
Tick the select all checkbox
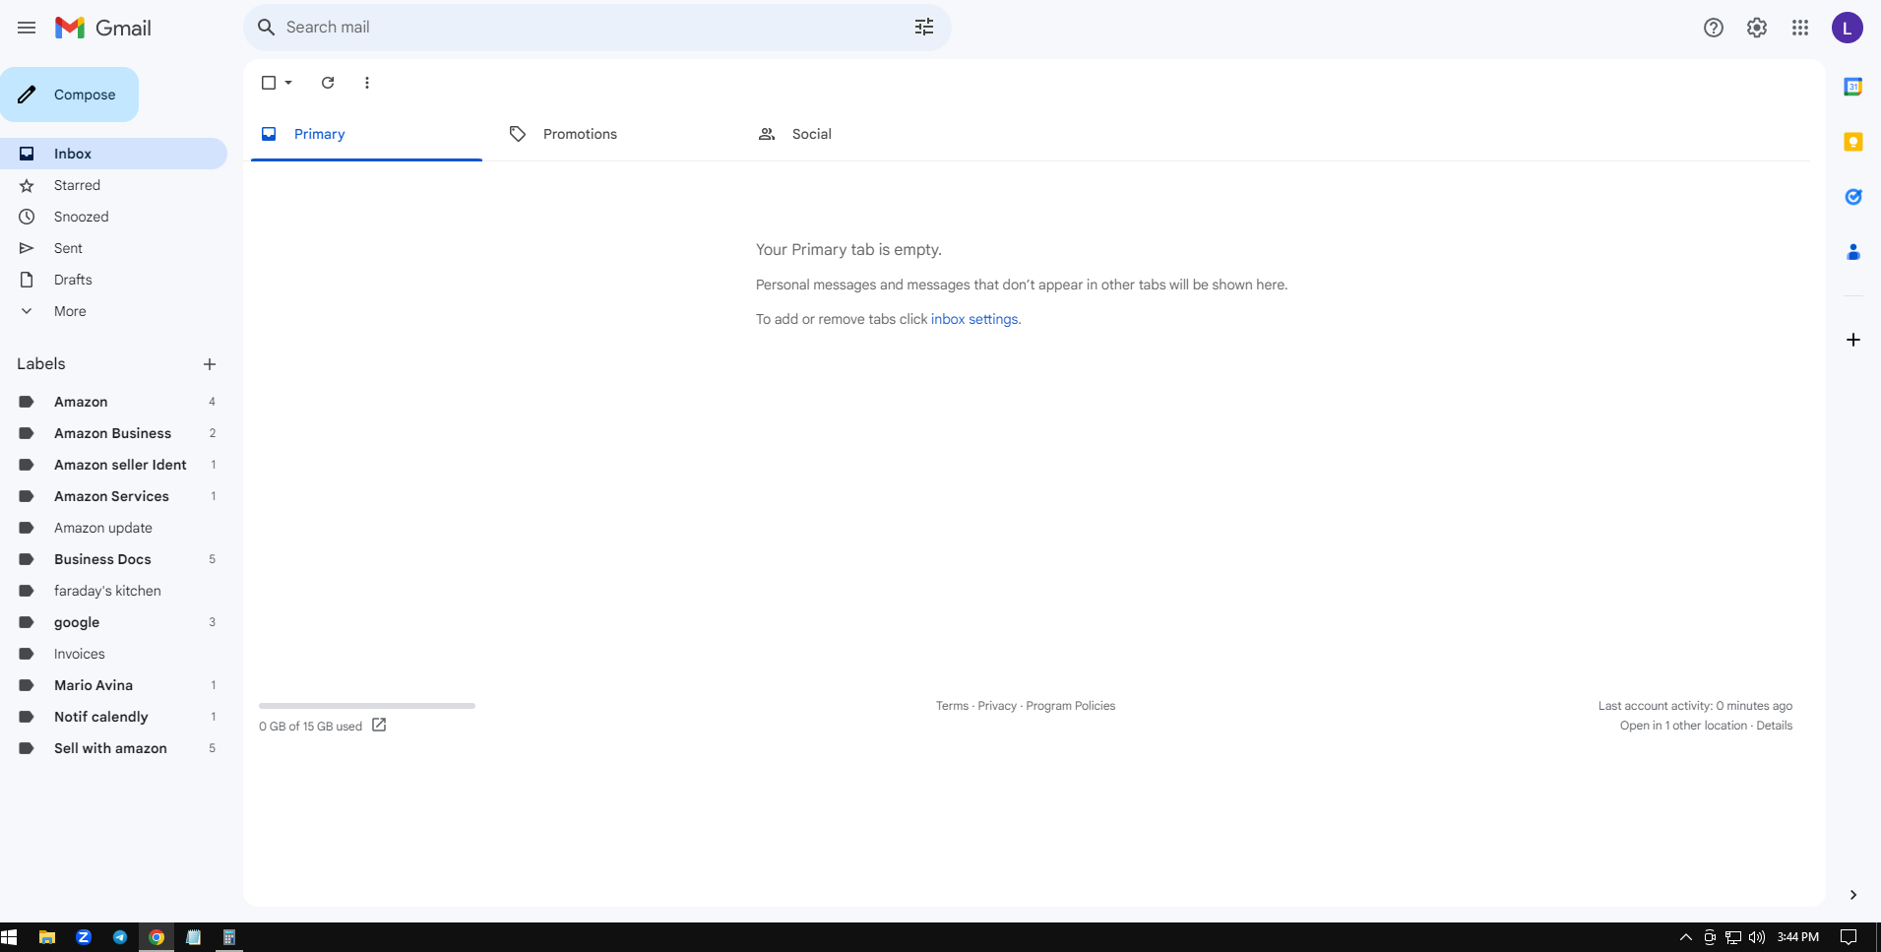[269, 83]
